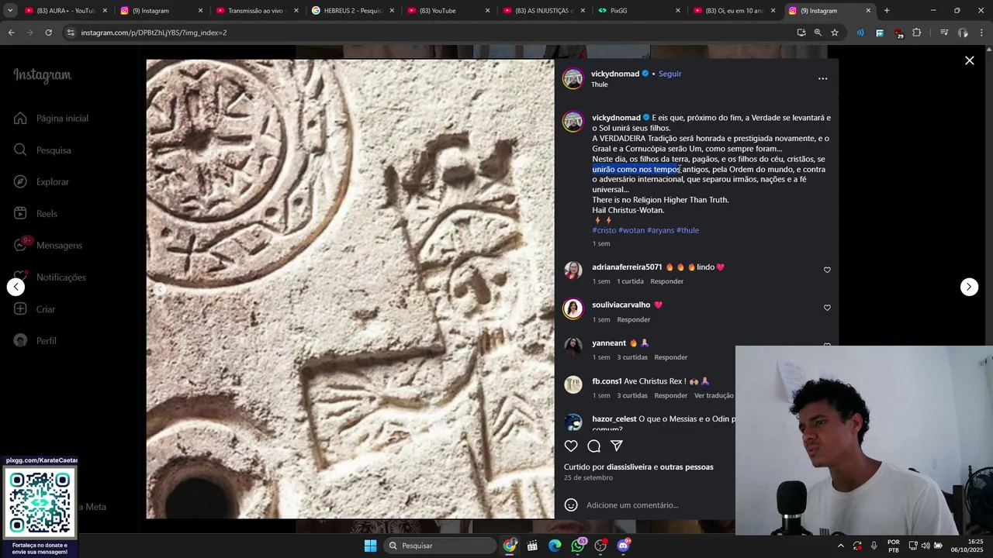Image resolution: width=993 pixels, height=558 pixels.
Task: Open browser extensions puzzle icon
Action: click(x=916, y=33)
